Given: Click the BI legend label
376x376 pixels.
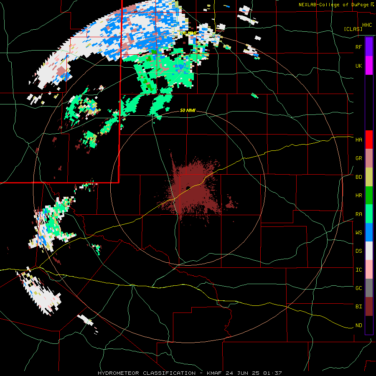Looking at the screenshot, I should pos(358,307).
